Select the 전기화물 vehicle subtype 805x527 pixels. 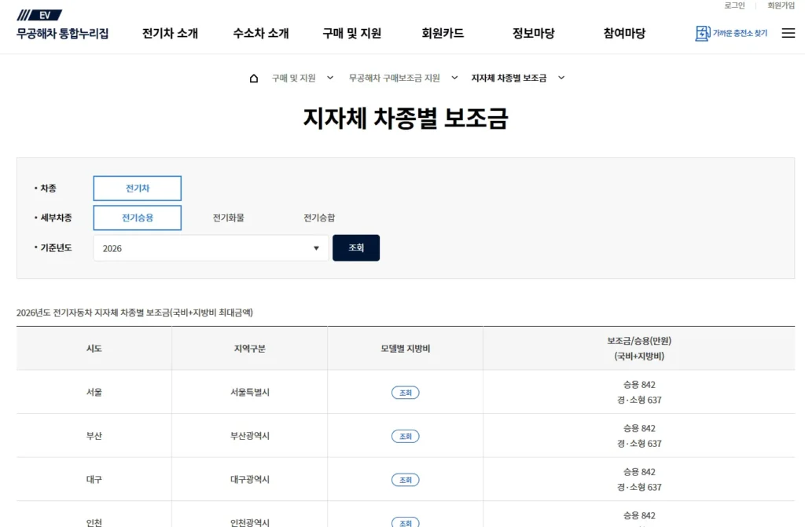[228, 218]
